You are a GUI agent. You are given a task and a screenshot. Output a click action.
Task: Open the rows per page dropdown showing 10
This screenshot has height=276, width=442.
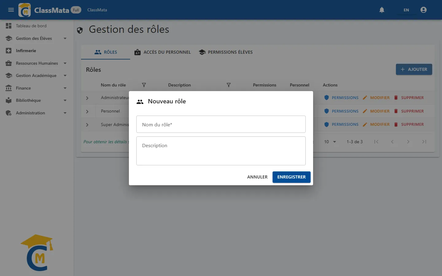[330, 142]
